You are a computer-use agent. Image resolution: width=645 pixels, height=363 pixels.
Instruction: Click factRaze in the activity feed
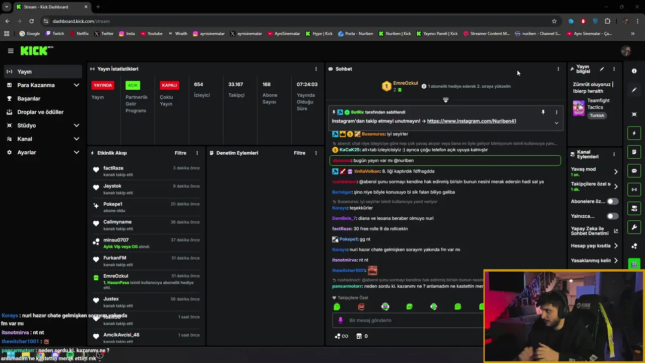[x=113, y=168]
